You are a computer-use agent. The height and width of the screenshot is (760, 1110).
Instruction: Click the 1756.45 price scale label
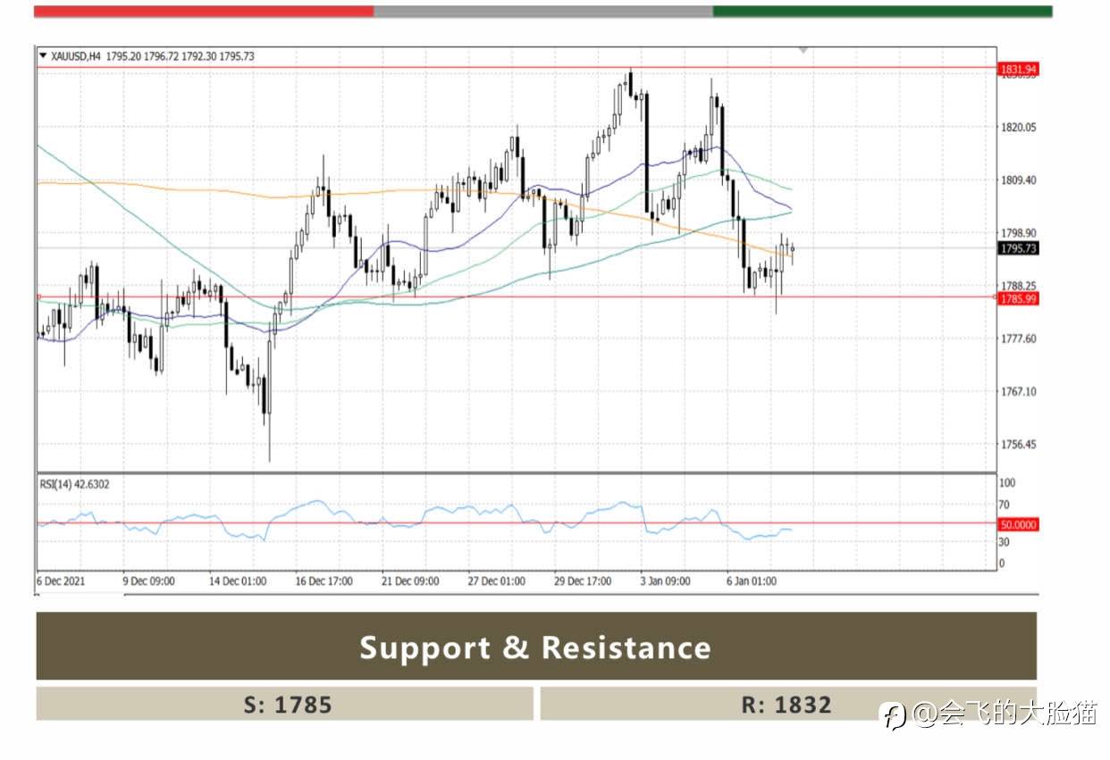tap(1018, 444)
